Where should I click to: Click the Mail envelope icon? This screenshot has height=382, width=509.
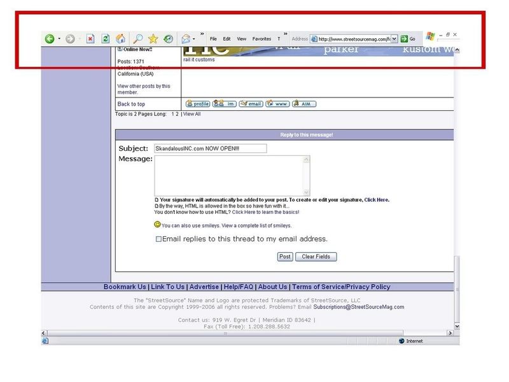186,39
